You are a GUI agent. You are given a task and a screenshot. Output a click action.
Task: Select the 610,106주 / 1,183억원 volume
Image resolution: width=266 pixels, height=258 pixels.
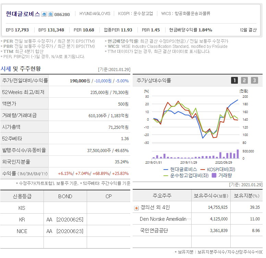[x=108, y=116]
